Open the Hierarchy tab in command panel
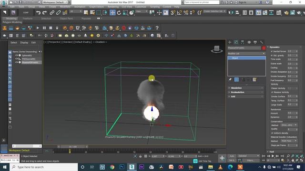Viewport: 305px width, 171px height. (x=243, y=42)
